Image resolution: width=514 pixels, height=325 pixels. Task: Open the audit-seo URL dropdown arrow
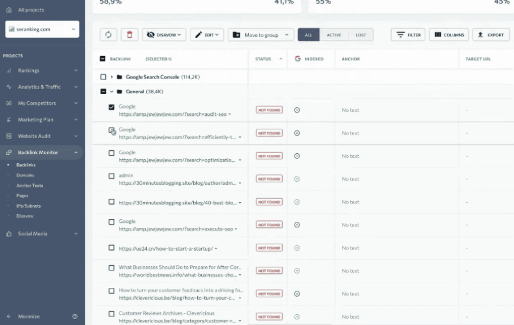tap(230, 115)
